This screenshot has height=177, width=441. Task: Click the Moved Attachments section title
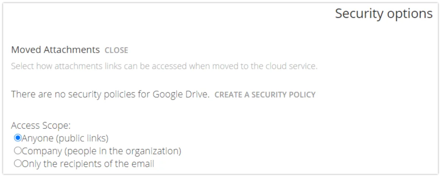[x=55, y=49]
